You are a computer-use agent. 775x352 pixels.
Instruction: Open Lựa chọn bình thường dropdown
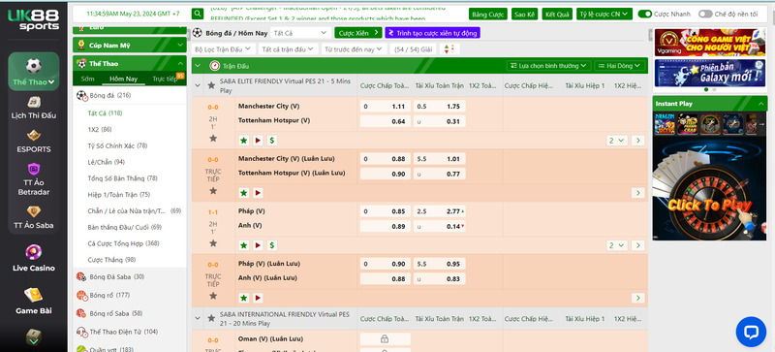point(548,65)
